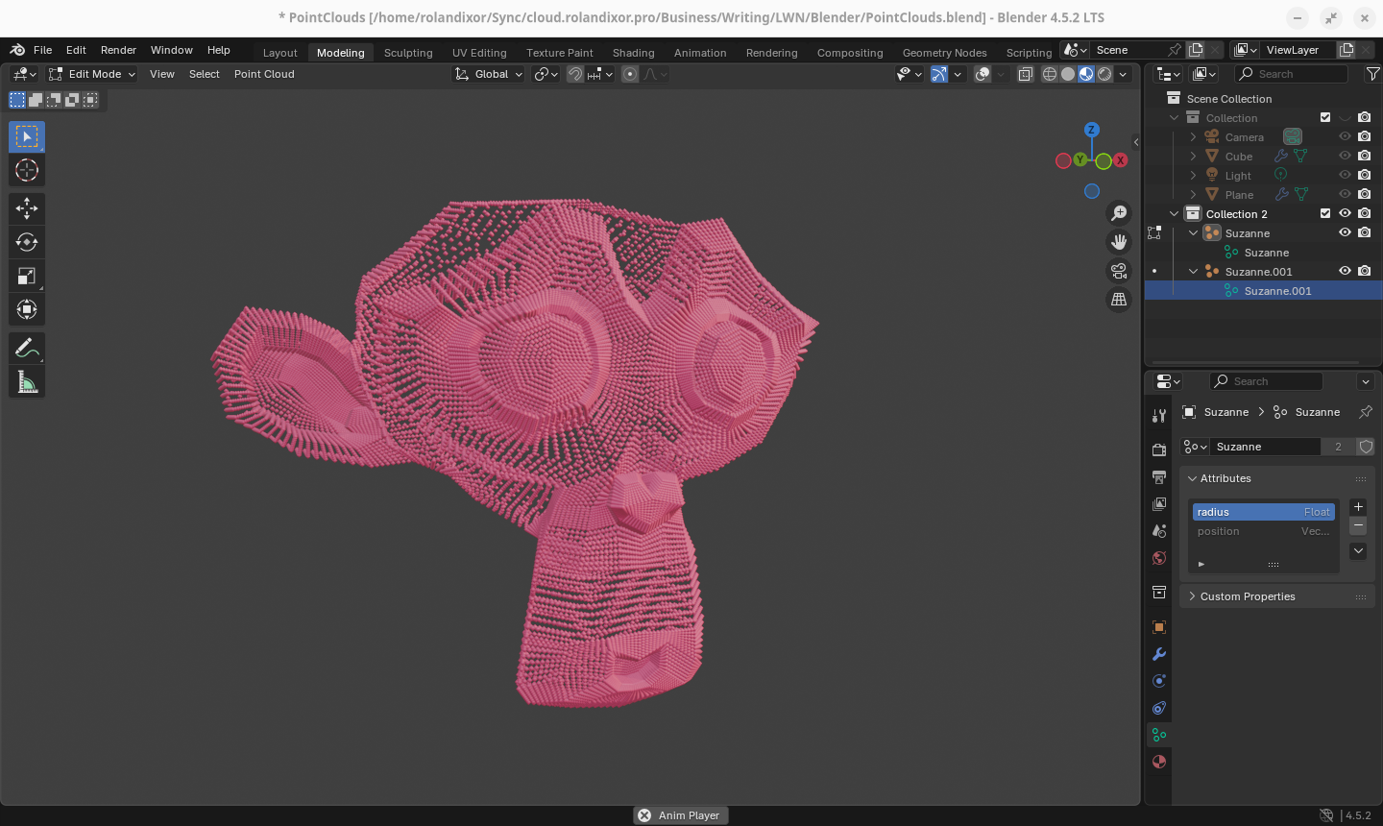The width and height of the screenshot is (1383, 826).
Task: Uncheck Collection 2 exclude checkbox
Action: pos(1325,214)
